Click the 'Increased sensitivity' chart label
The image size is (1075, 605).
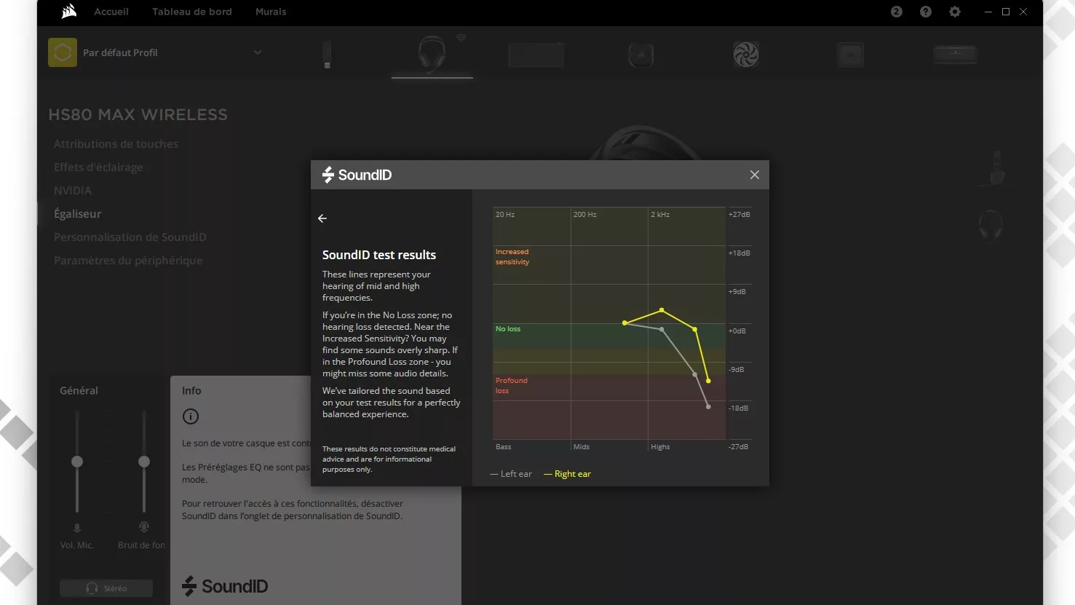point(512,257)
